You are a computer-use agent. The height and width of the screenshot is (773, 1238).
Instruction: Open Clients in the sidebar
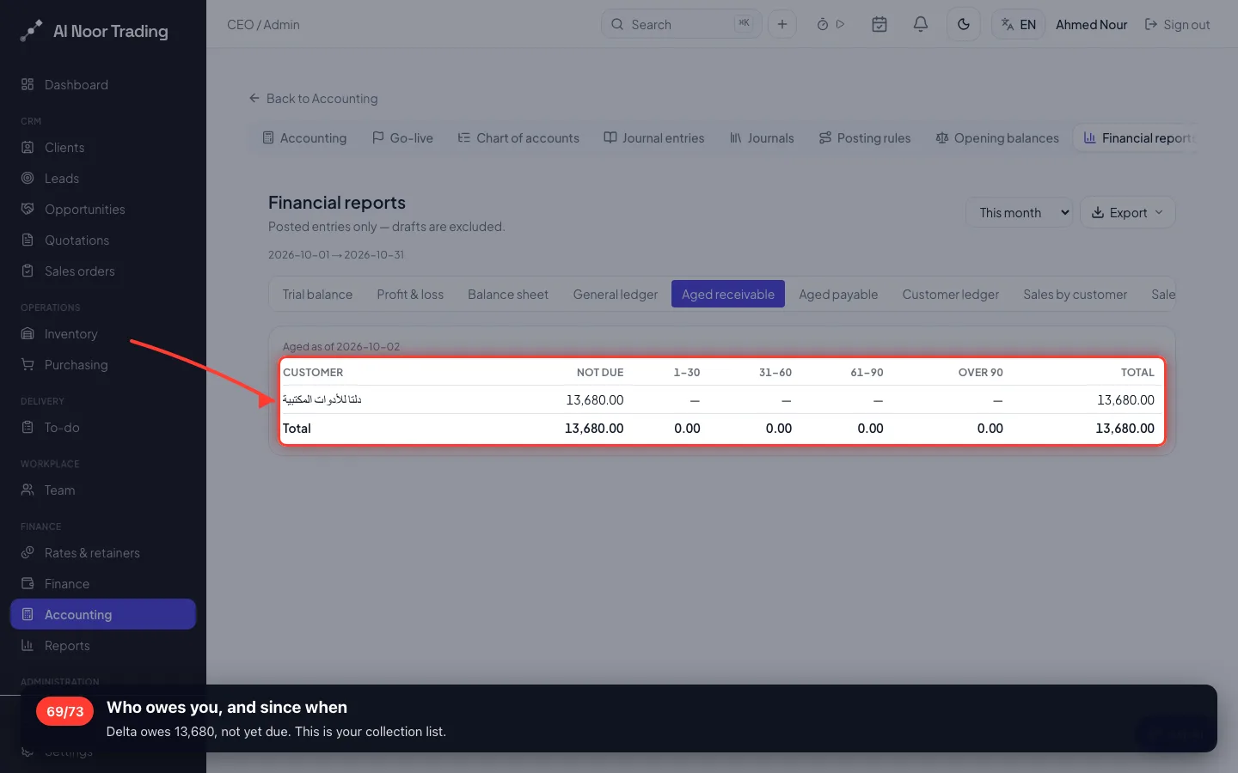coord(103,147)
